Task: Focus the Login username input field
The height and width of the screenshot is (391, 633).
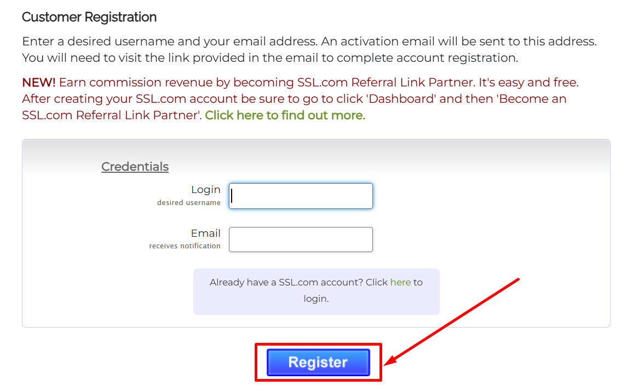Action: pyautogui.click(x=301, y=196)
